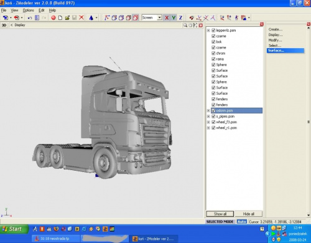
Task: Click the Export red arrow icon
Action: point(17,18)
